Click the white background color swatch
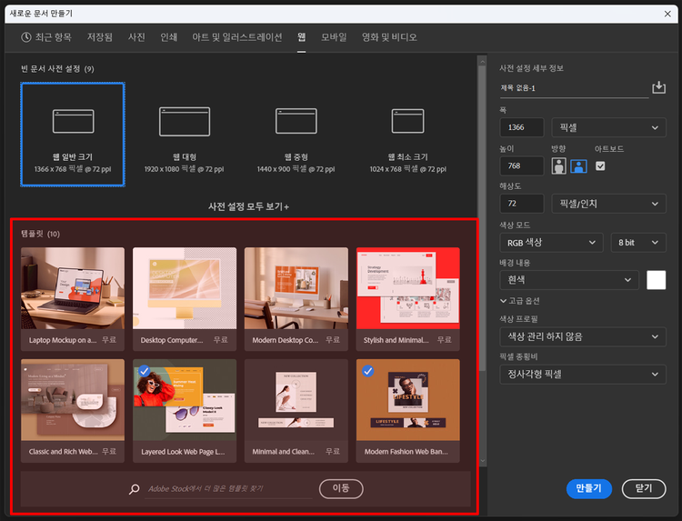This screenshot has height=521, width=682. pyautogui.click(x=656, y=280)
